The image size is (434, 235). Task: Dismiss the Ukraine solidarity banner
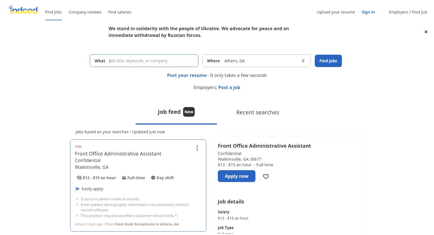tap(426, 32)
